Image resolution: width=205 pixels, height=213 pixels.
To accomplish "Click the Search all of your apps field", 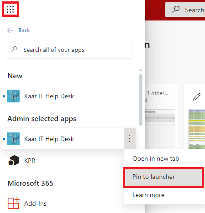I will tap(69, 50).
